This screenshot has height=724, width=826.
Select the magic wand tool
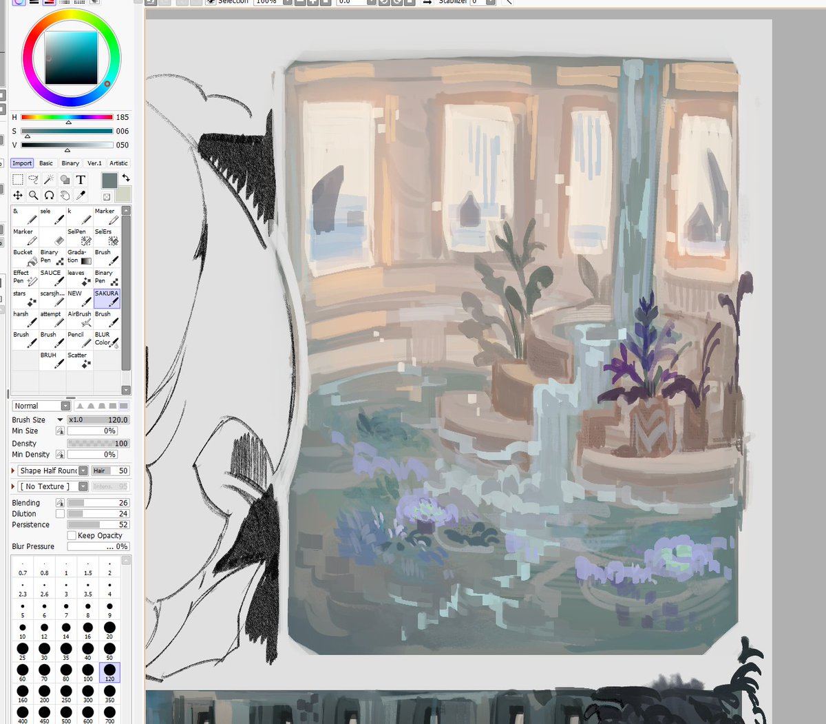49,180
